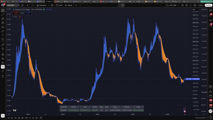Screen dimensions: 213x120
Task: Click the compare or add symbol plus icon
Action: tap(22, 5)
